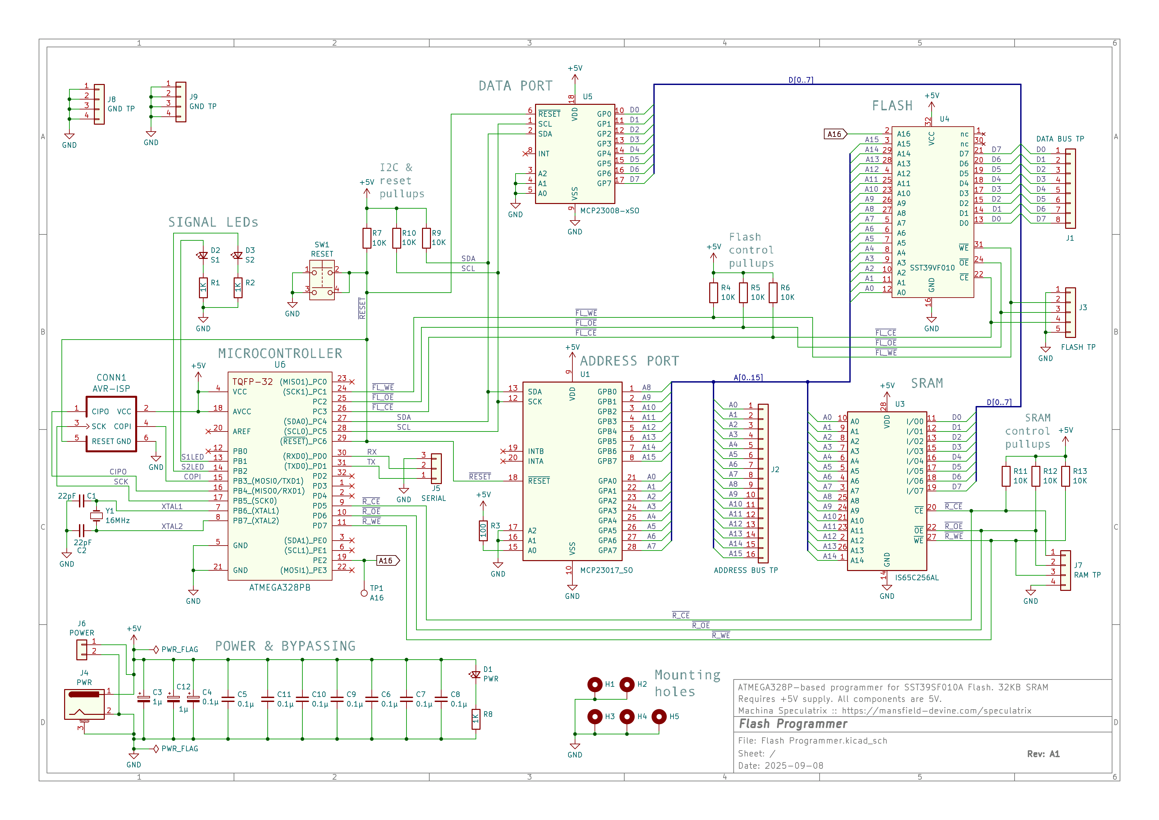Click the H1 mounting hole symbol
This screenshot has height=820, width=1159.
click(595, 684)
